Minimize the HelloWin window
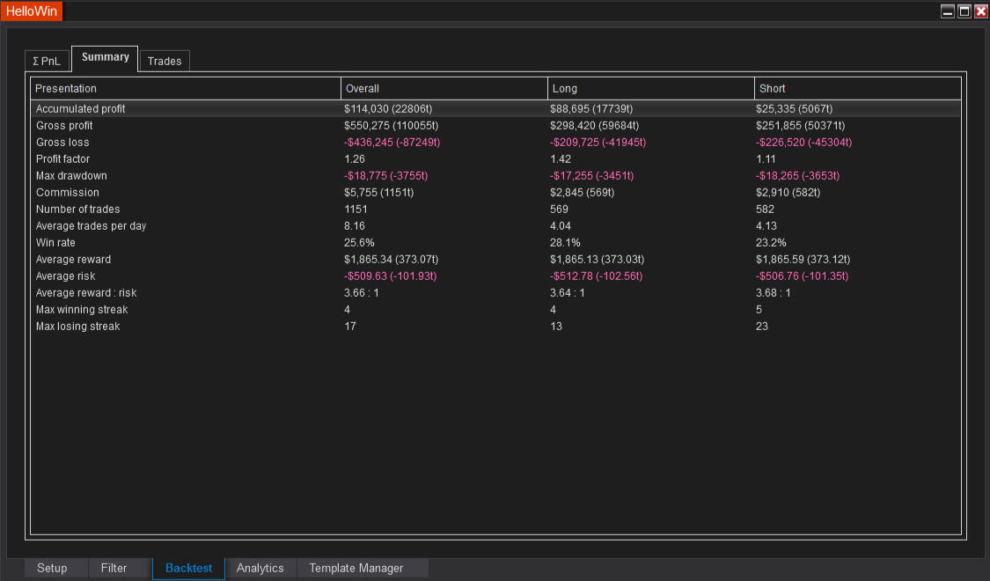 point(948,11)
